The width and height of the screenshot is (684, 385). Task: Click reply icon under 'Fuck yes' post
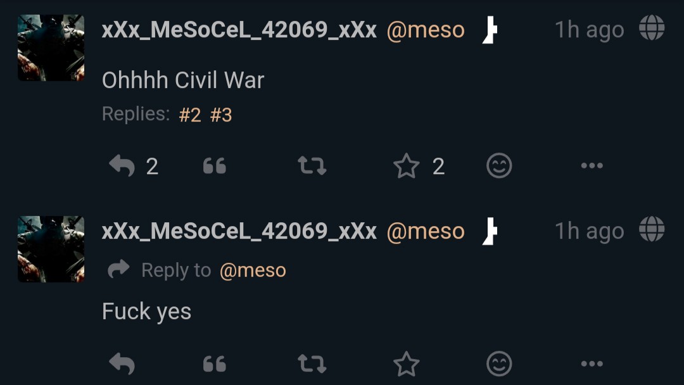click(x=122, y=363)
